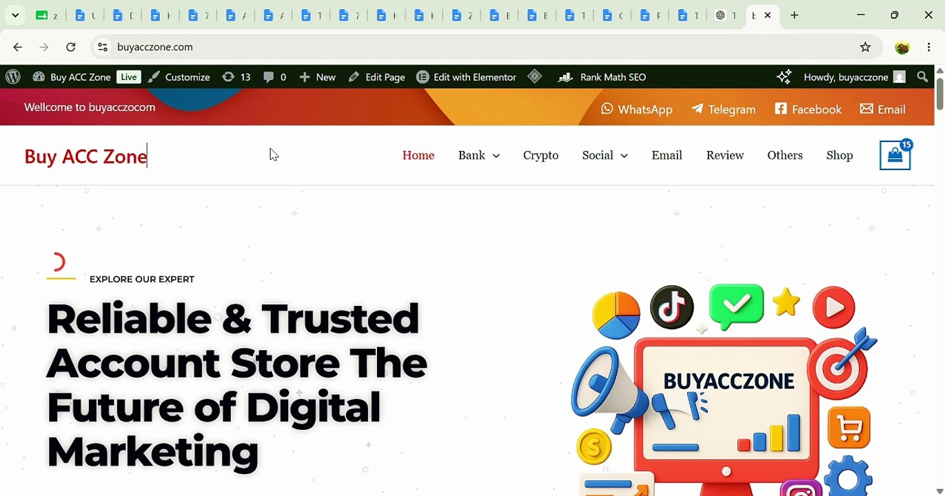Click the browser back arrow

(x=18, y=47)
